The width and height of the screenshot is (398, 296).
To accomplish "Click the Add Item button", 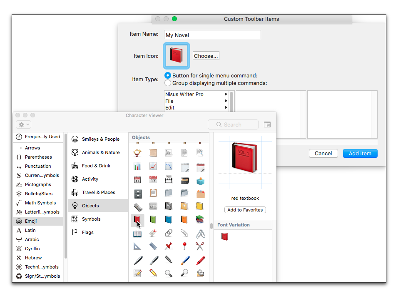I will coord(360,154).
